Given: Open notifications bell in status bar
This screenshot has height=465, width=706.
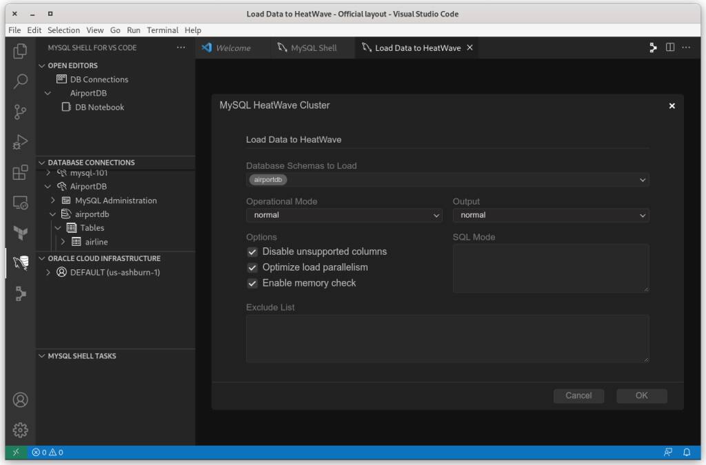Looking at the screenshot, I should click(687, 452).
